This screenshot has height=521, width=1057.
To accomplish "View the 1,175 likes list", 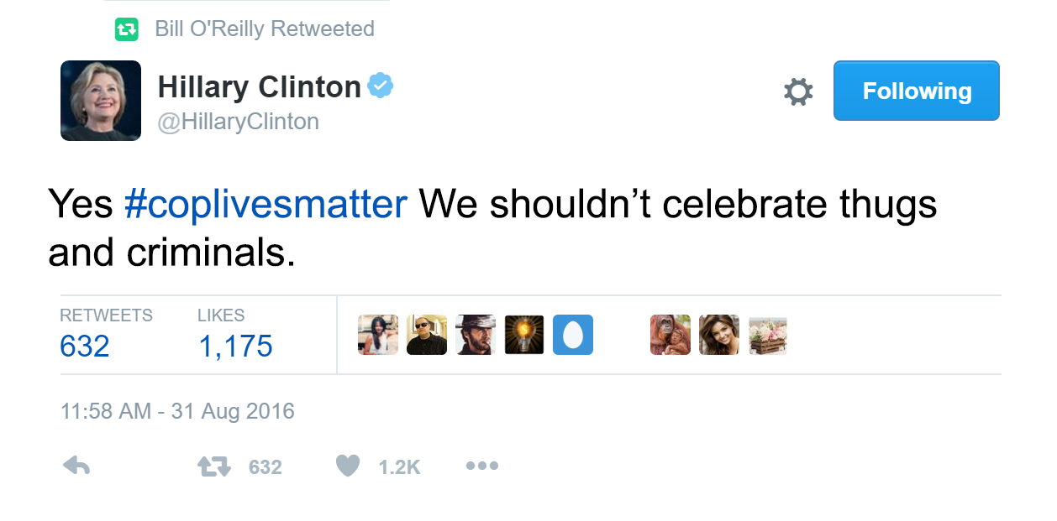I will coord(235,345).
